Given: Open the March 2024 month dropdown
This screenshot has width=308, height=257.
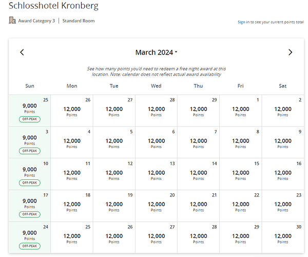Looking at the screenshot, I should tap(156, 52).
